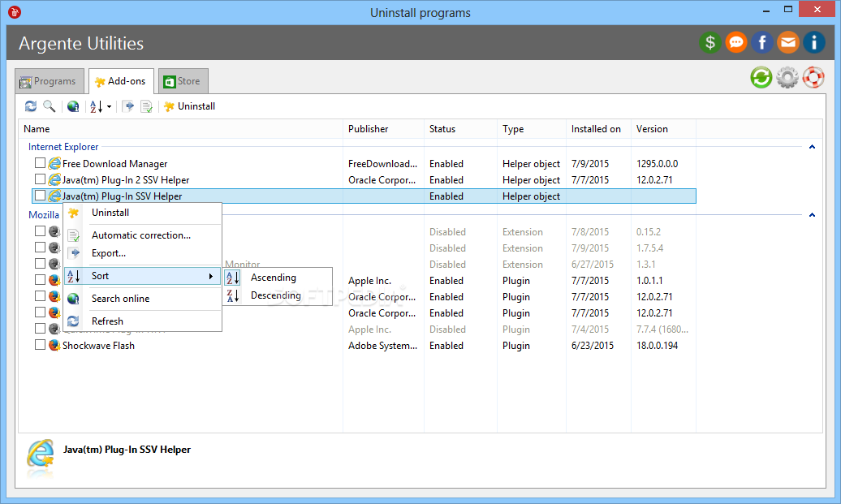This screenshot has height=504, width=841.
Task: Collapse the Internet Explorer group
Action: click(812, 146)
